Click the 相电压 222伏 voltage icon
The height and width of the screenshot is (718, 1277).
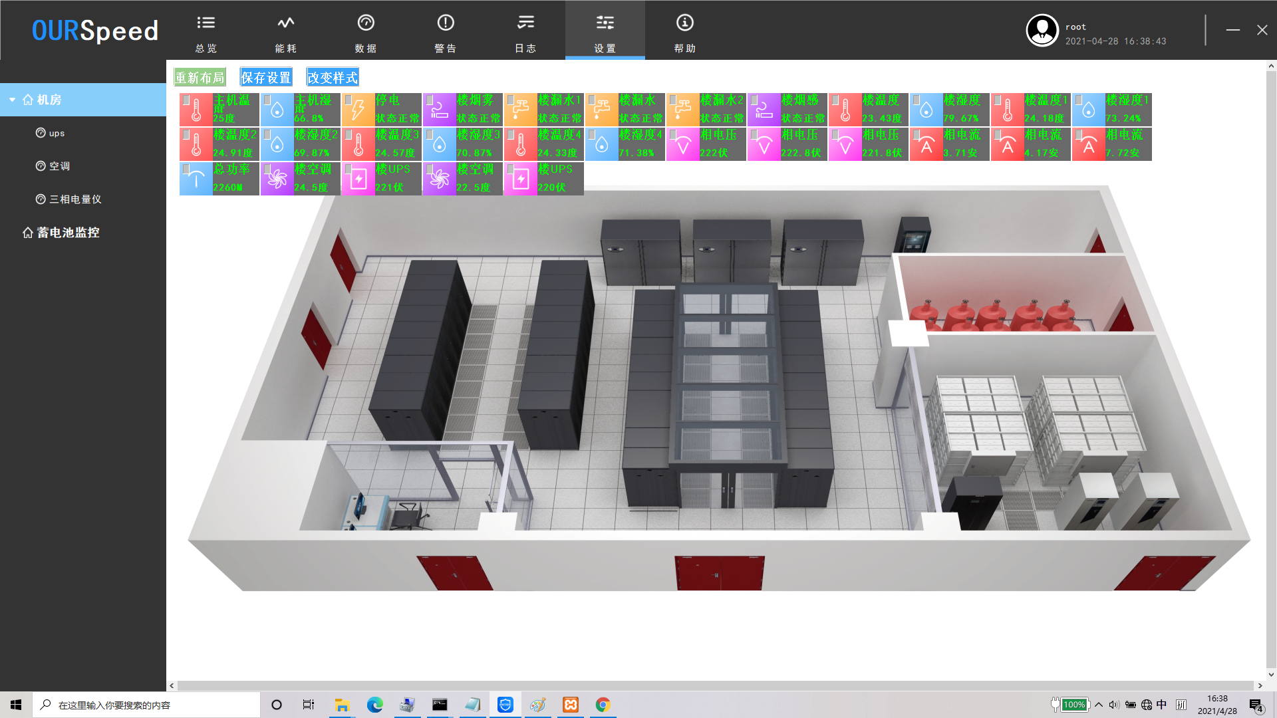pos(683,146)
